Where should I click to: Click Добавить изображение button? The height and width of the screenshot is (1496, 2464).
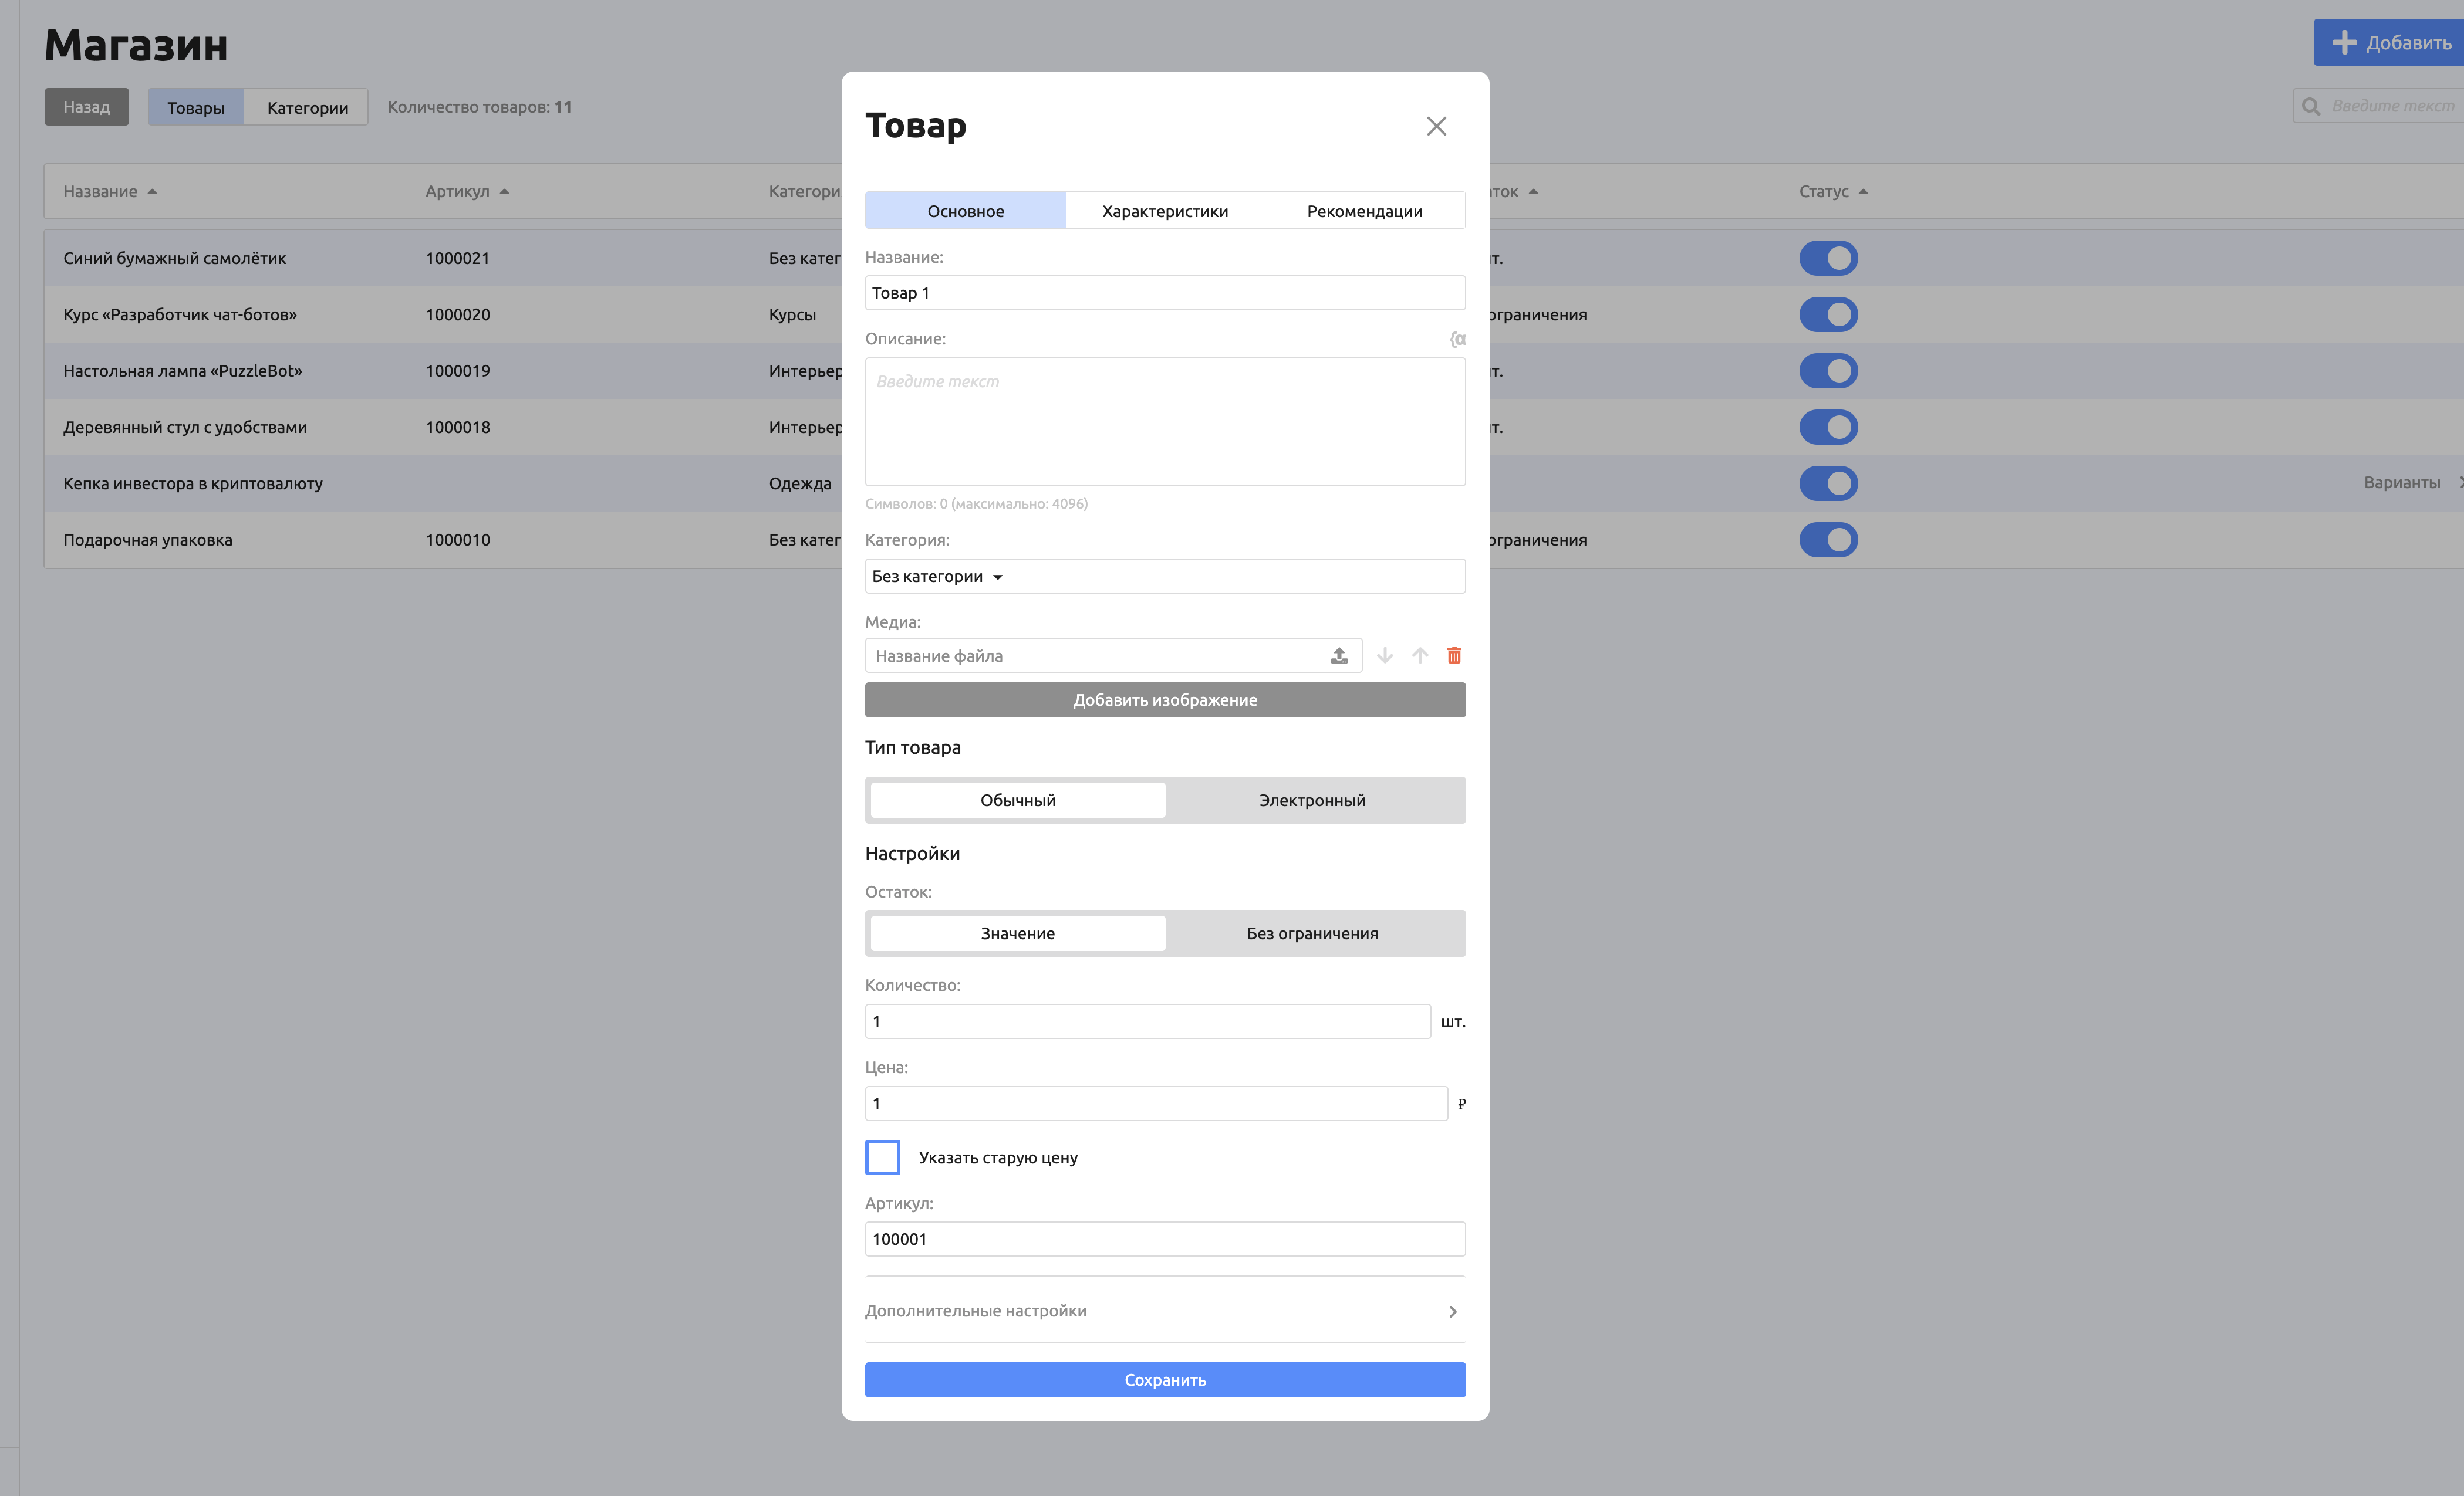click(x=1165, y=699)
